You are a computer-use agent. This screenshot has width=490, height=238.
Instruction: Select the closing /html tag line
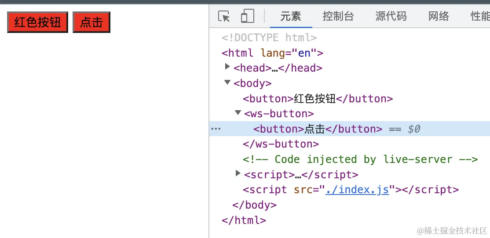pos(244,220)
